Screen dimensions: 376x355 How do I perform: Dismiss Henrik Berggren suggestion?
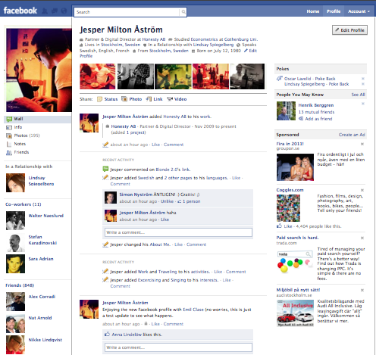pos(363,104)
